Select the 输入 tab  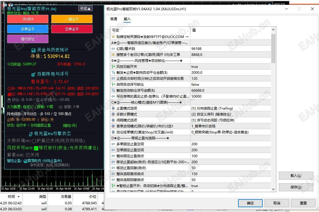(127, 19)
